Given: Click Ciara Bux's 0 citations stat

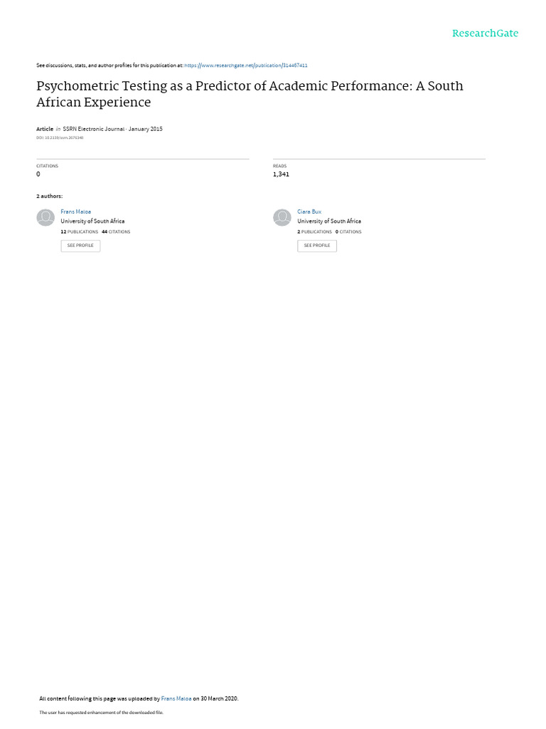Looking at the screenshot, I should (x=348, y=232).
